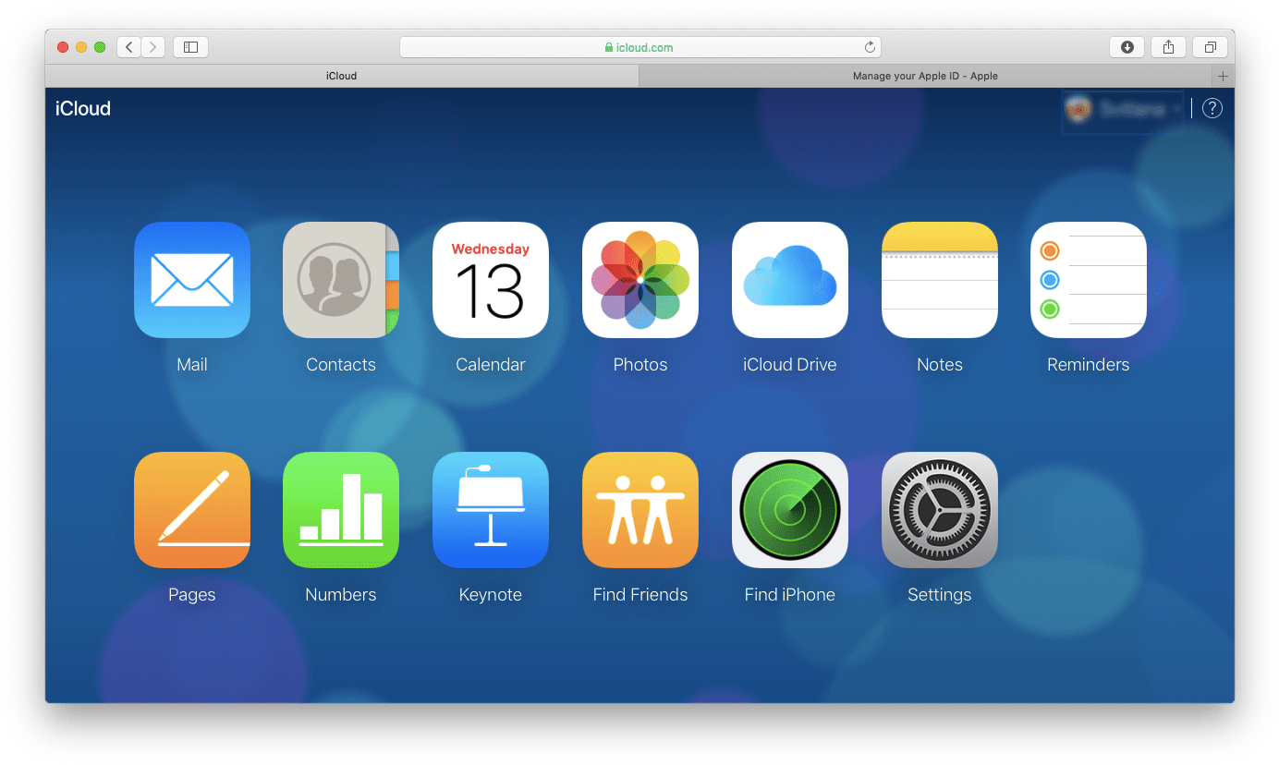Show all tabs overview button

1210,47
